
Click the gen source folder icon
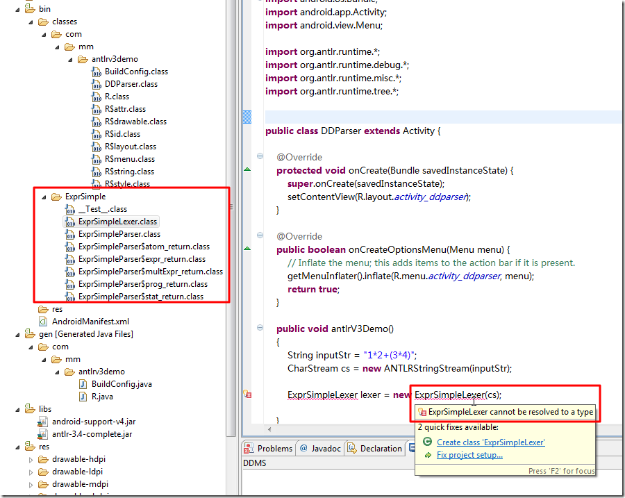(30, 333)
